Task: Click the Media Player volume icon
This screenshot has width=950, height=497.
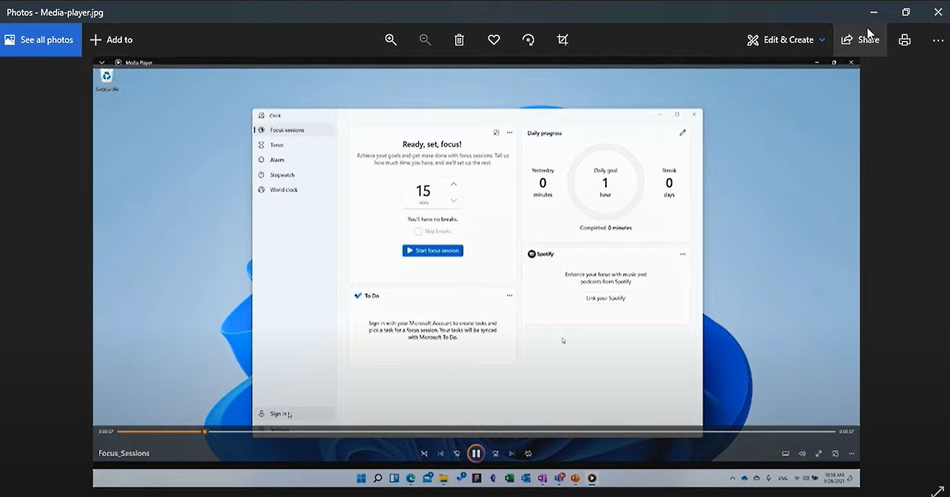Action: tap(802, 454)
